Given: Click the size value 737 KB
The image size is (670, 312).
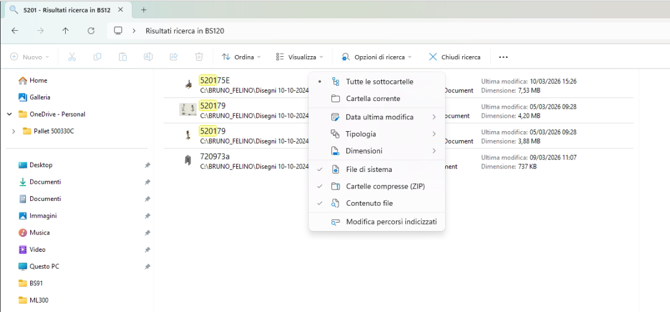Looking at the screenshot, I should [527, 167].
